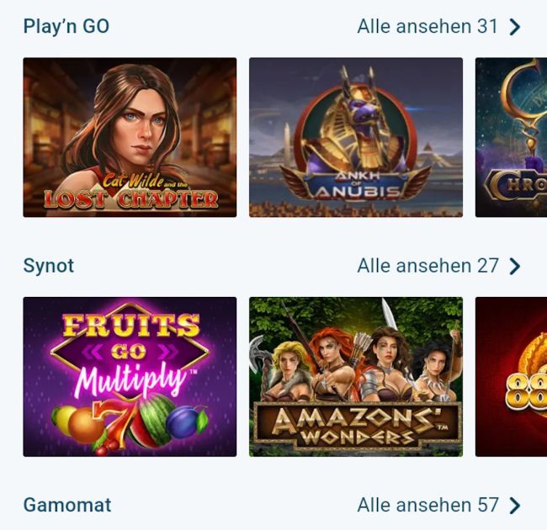The height and width of the screenshot is (530, 547).
Task: Launch Cat Wilde and the Lost Chapter
Action: [x=130, y=137]
